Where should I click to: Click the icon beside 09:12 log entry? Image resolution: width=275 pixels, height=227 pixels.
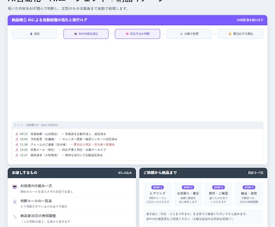point(17,134)
